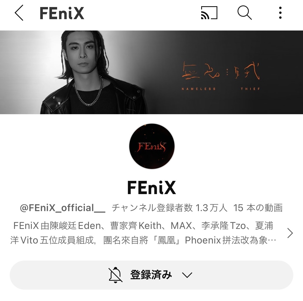The image size is (303, 301).
Task: Open the three-dot more options menu
Action: (280, 13)
